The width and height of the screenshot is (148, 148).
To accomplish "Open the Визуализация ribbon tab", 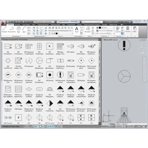I will [55, 25].
